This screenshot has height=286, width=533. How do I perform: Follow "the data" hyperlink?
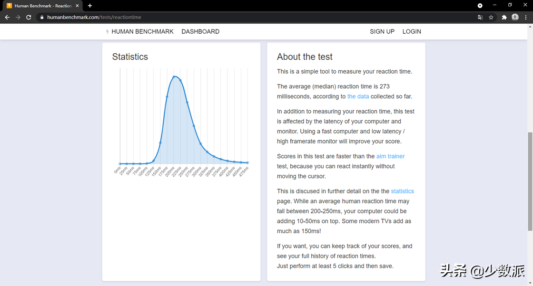(x=358, y=96)
